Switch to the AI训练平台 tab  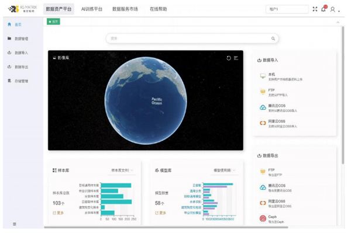[92, 9]
